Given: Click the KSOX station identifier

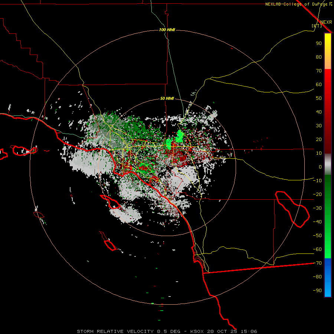Looking at the screenshot, I should tap(197, 331).
